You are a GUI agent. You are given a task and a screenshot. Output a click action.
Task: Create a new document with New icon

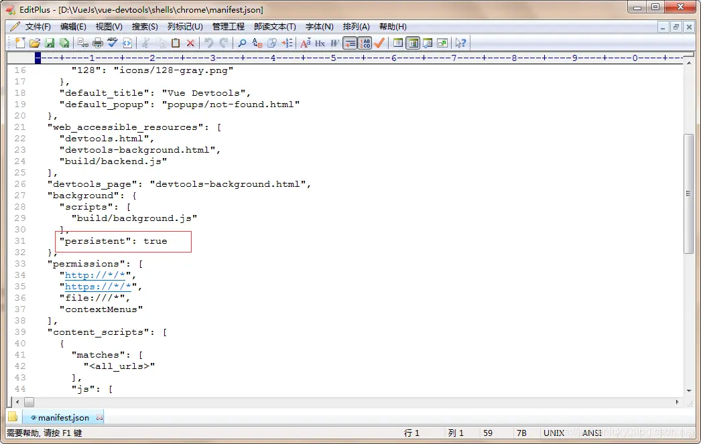[x=20, y=43]
